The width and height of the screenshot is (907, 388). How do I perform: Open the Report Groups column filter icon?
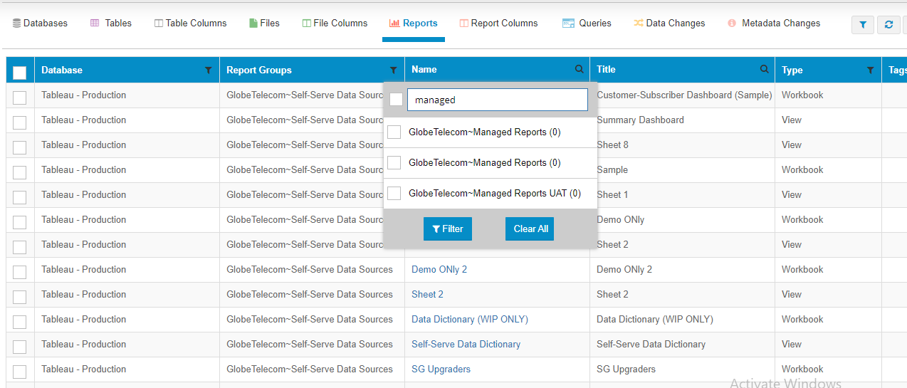393,70
